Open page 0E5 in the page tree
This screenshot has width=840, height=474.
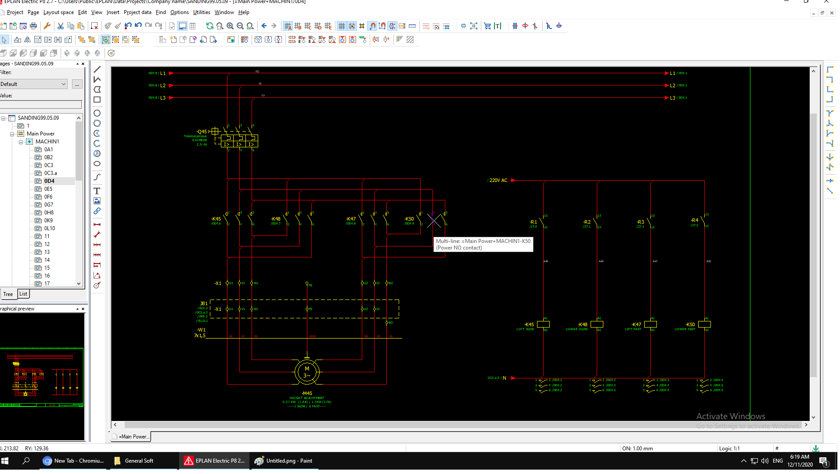coord(48,189)
